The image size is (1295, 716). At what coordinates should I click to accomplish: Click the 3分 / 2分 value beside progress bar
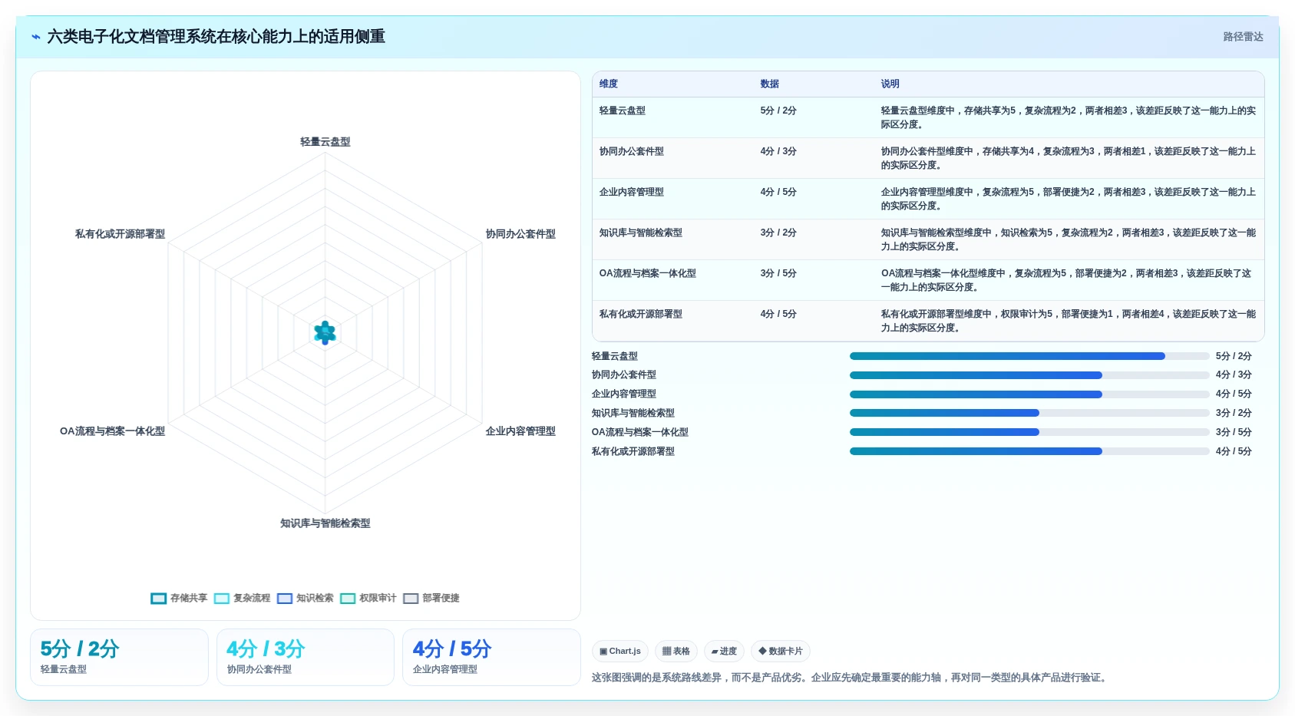pyautogui.click(x=1234, y=413)
